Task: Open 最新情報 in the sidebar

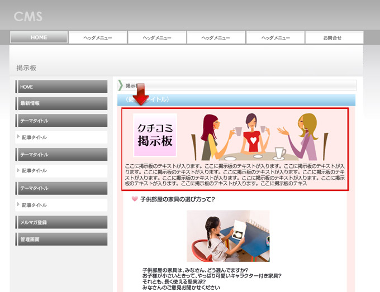Action: pyautogui.click(x=61, y=103)
